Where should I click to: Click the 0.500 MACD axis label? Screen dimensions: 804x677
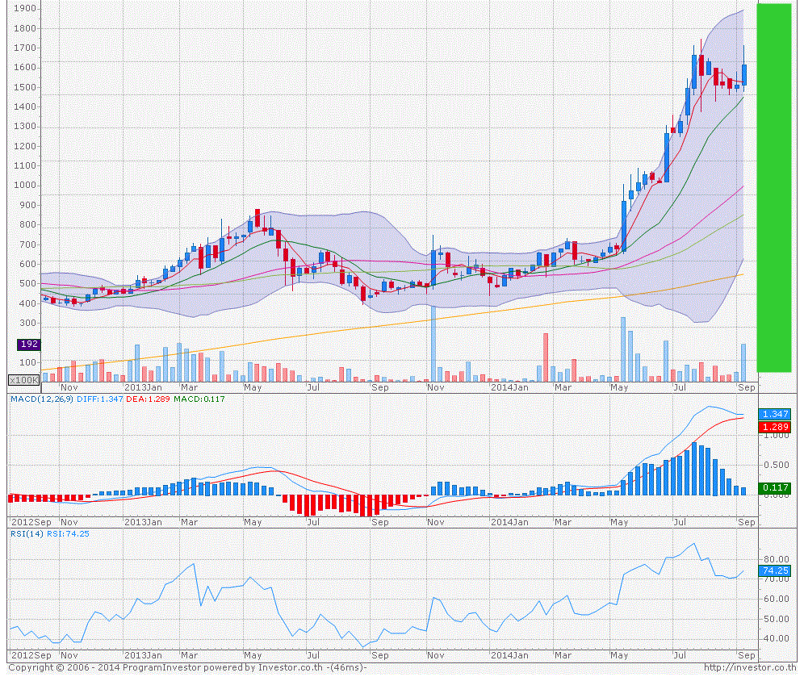click(776, 465)
